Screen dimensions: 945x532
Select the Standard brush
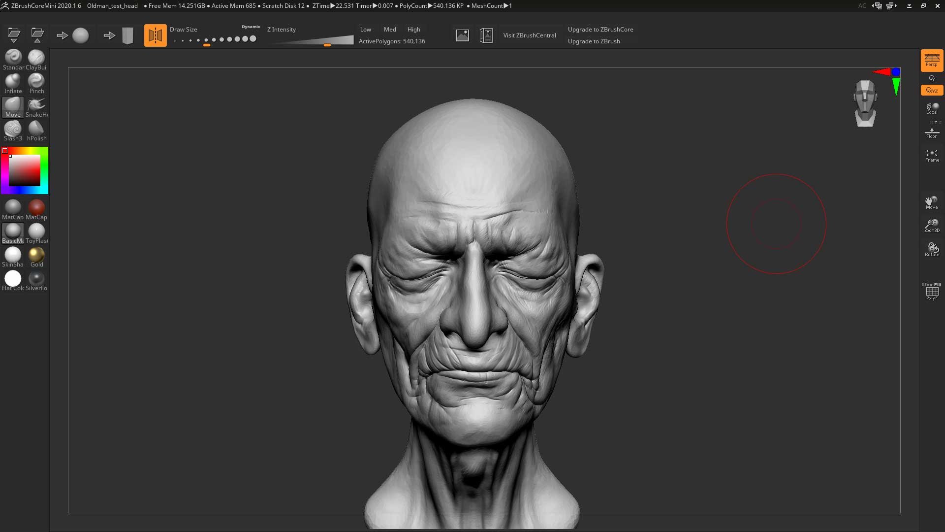point(13,60)
